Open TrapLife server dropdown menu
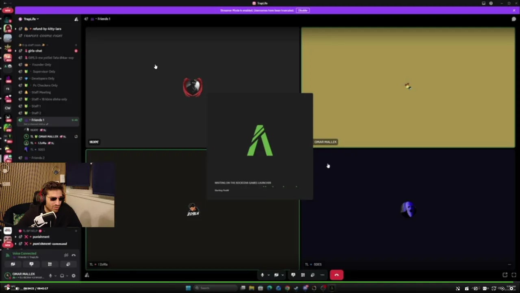The height and width of the screenshot is (293, 520). coord(32,19)
